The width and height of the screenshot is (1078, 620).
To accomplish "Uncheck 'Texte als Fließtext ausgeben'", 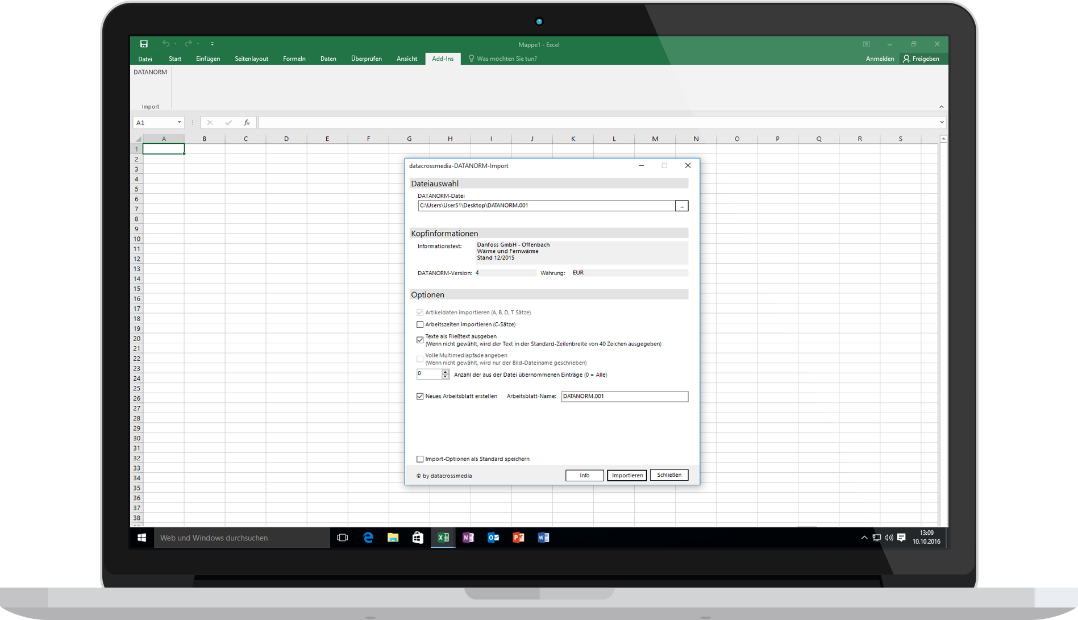I will coord(420,339).
